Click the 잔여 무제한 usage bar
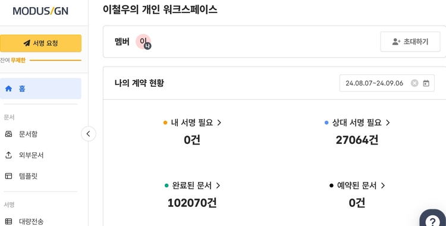 (55, 60)
